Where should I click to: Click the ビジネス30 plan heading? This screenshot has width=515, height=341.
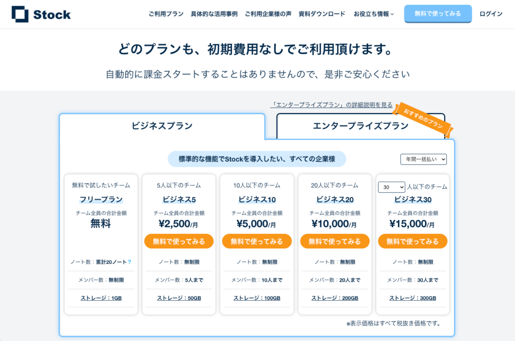tap(412, 200)
